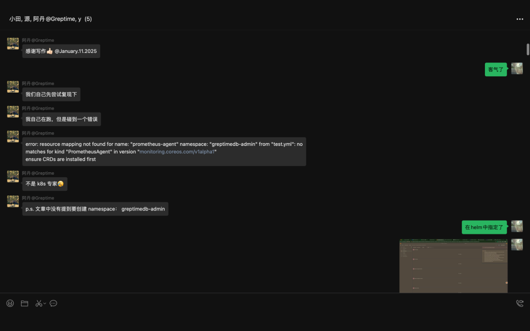Click the green 客气了 message bubble
Image resolution: width=530 pixels, height=331 pixels.
click(x=496, y=70)
